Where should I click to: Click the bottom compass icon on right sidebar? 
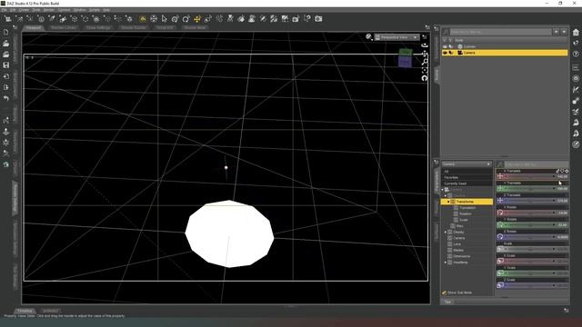(576, 144)
